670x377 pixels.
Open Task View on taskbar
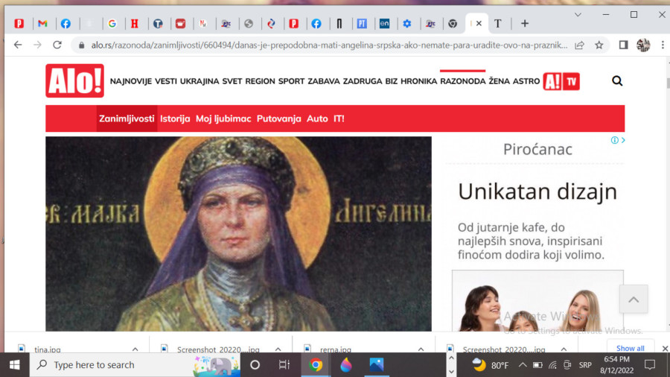[x=284, y=365]
